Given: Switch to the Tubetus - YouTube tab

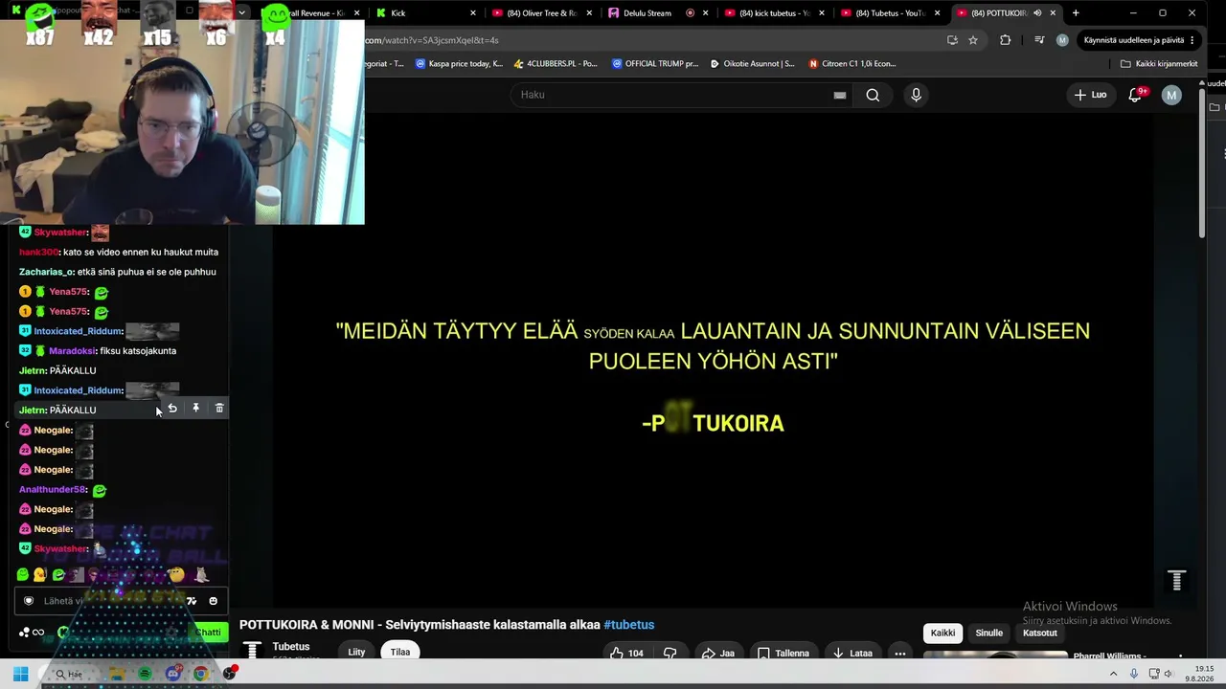Looking at the screenshot, I should pos(890,13).
